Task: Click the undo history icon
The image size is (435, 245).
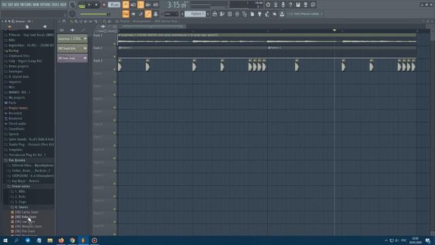Action: pos(268,5)
